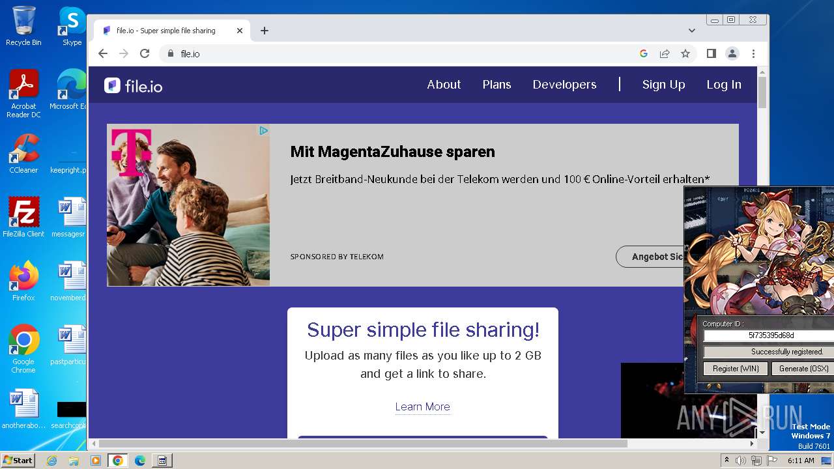
Task: Select the Google Chrome desktop shortcut
Action: [x=23, y=348]
